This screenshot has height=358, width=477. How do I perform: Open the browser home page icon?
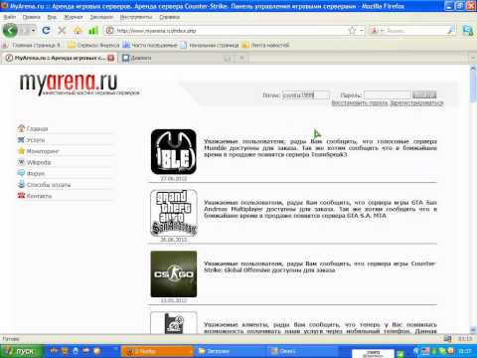click(x=78, y=31)
